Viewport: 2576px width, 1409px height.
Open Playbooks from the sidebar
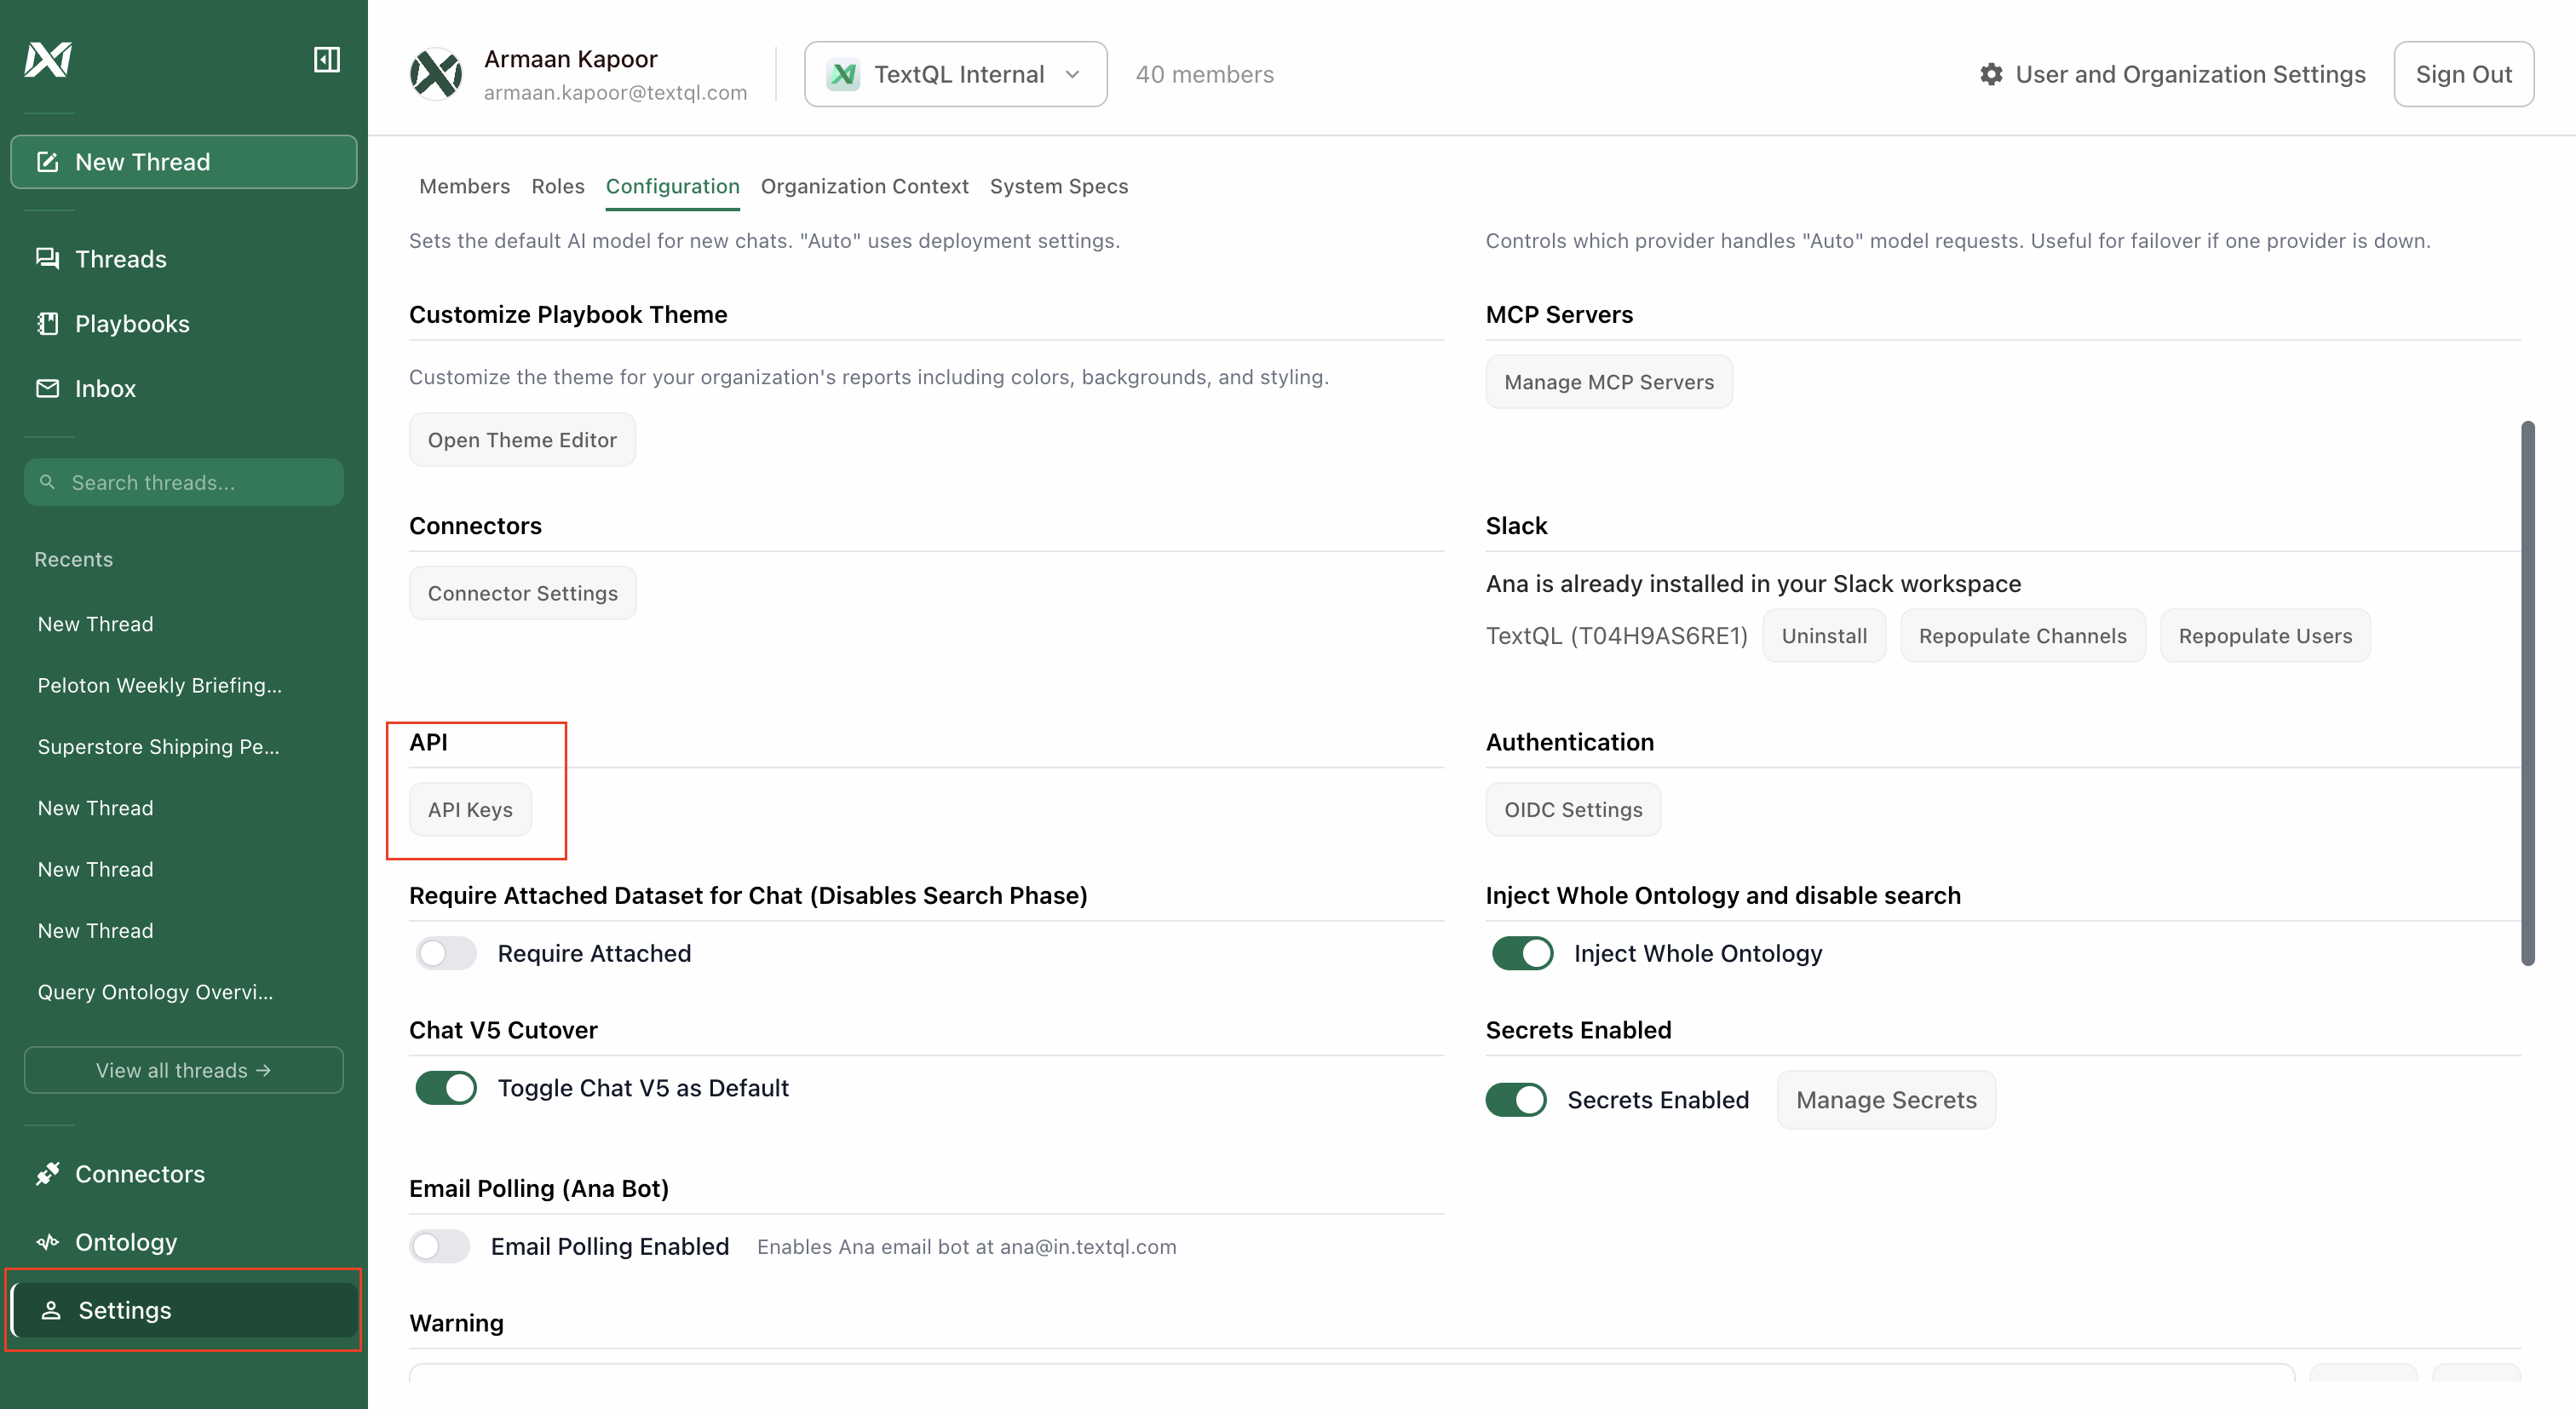tap(131, 323)
